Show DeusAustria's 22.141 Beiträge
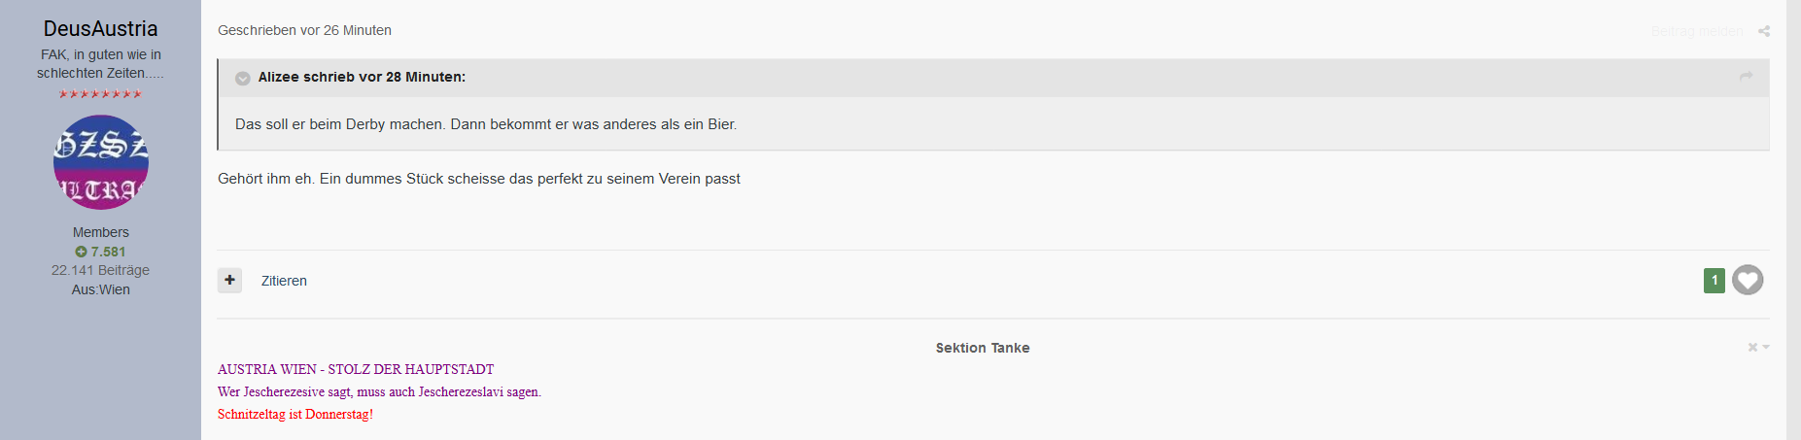Image resolution: width=1801 pixels, height=440 pixels. pyautogui.click(x=100, y=270)
